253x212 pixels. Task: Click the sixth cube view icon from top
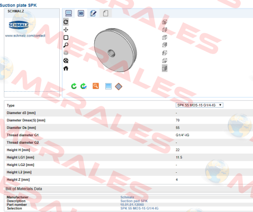point(165,60)
